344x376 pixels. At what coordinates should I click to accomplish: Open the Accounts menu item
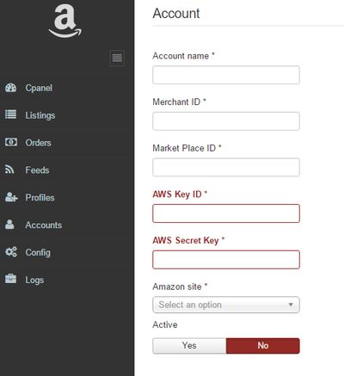[43, 225]
